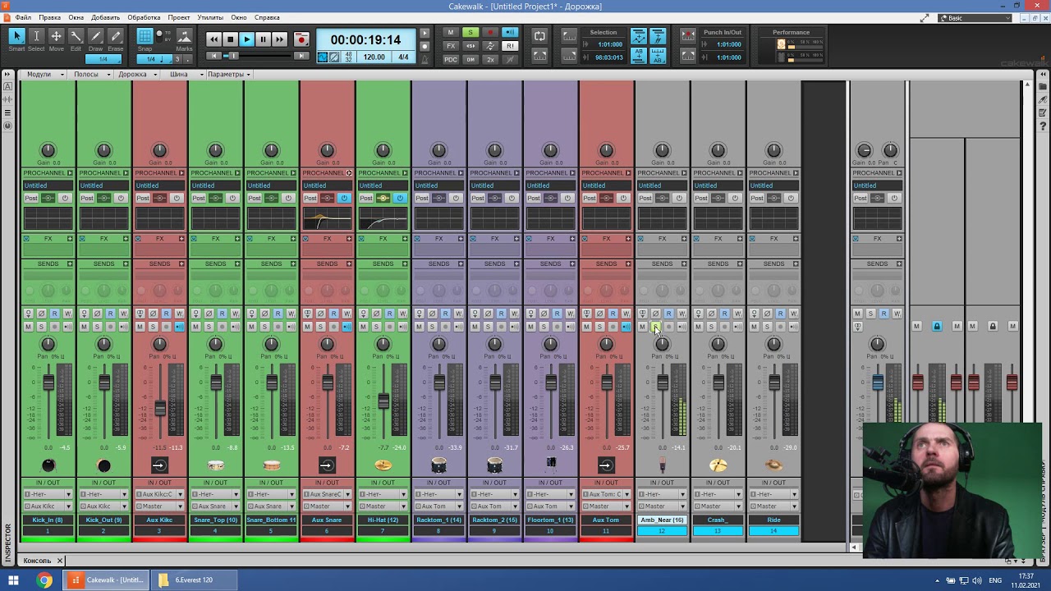
Task: Click the Play transport button
Action: (246, 39)
